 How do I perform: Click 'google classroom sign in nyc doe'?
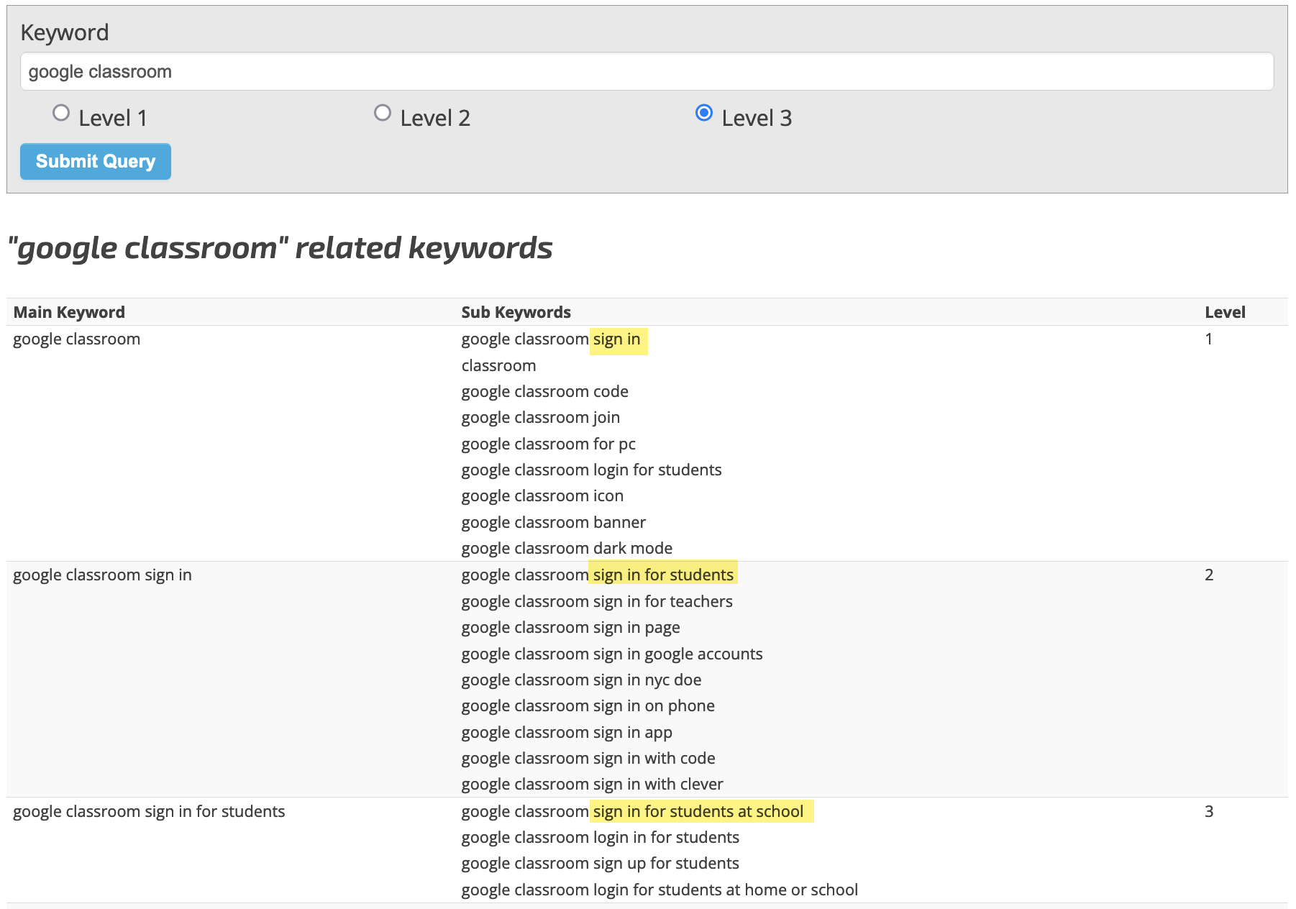(x=581, y=680)
